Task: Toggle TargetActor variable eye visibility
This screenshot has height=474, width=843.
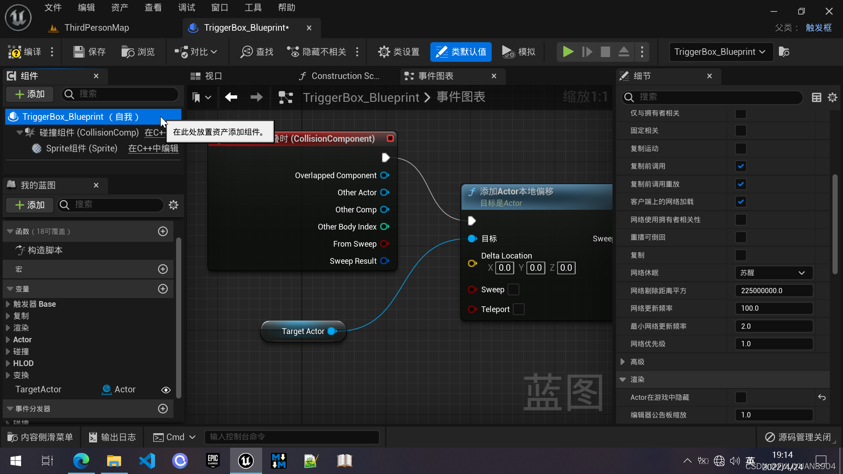Action: click(166, 390)
